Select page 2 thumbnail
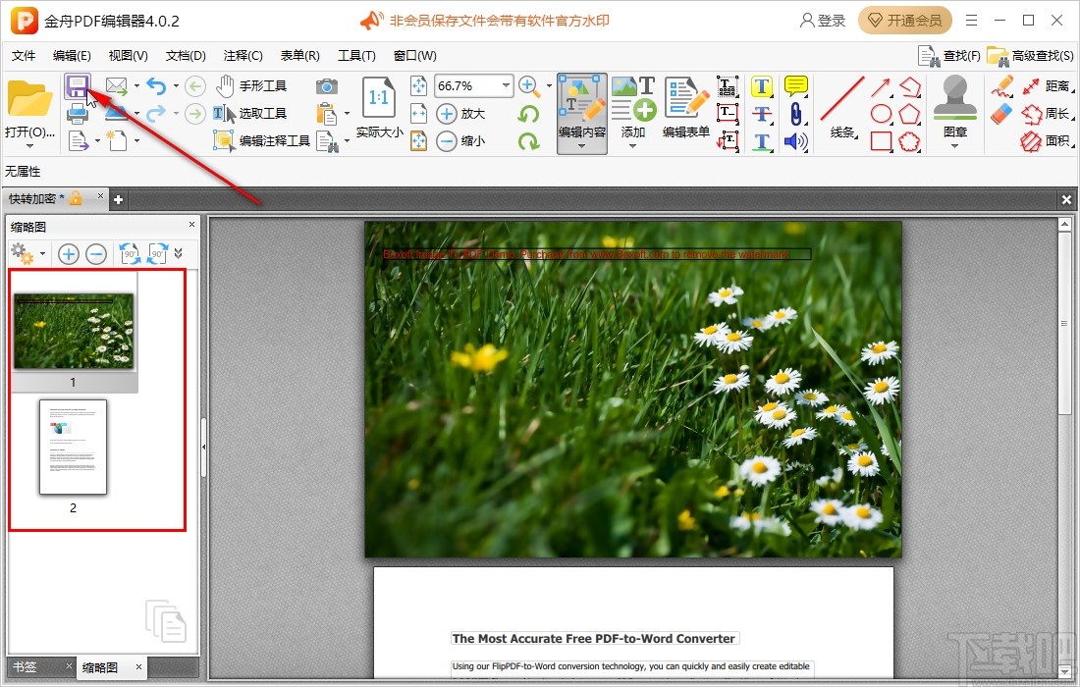 click(x=73, y=448)
